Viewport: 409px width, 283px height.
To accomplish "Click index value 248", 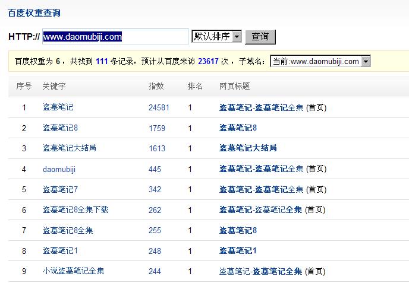I will click(x=155, y=251).
